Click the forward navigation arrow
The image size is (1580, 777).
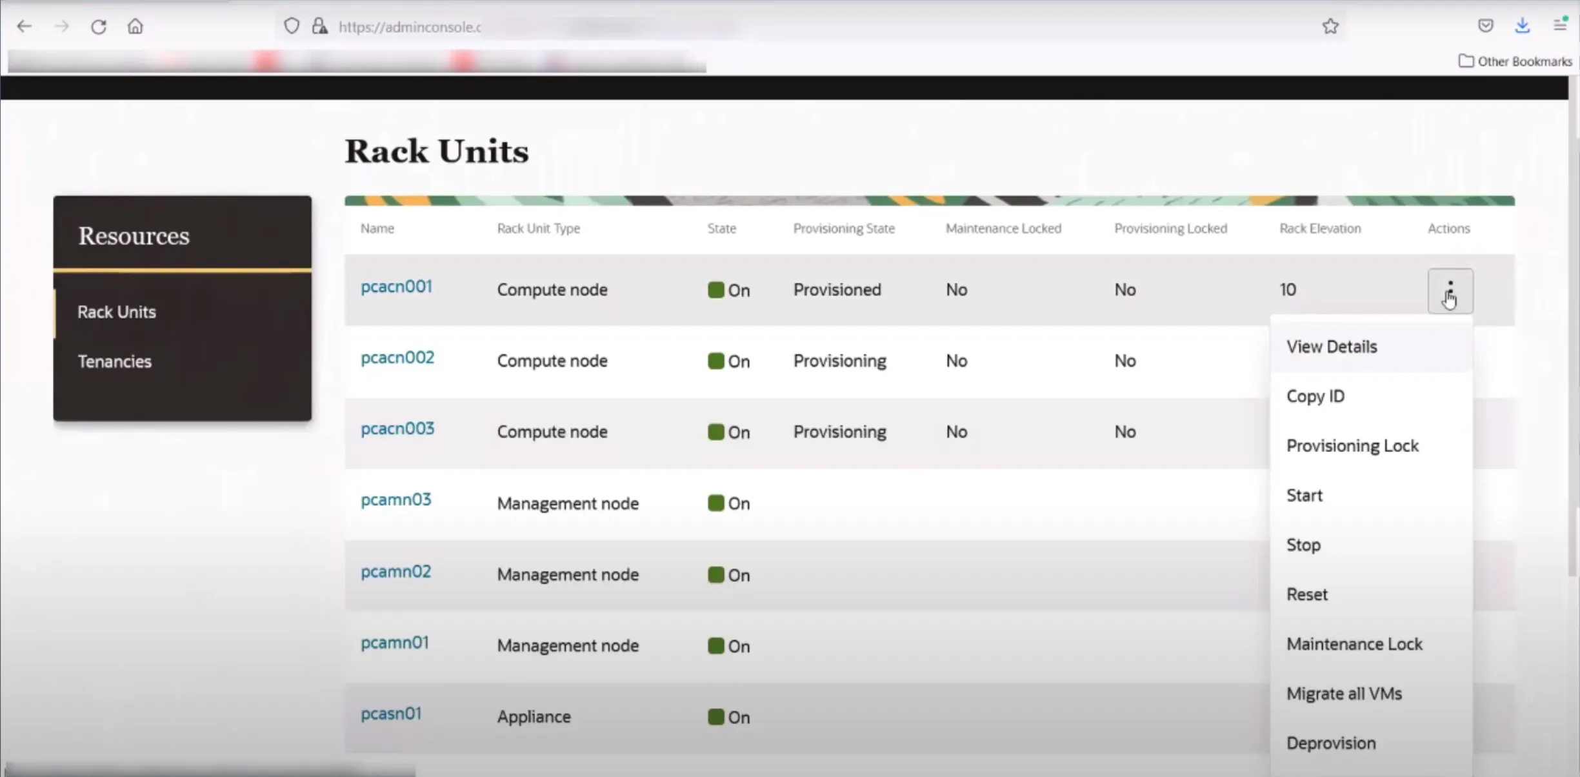pos(62,26)
